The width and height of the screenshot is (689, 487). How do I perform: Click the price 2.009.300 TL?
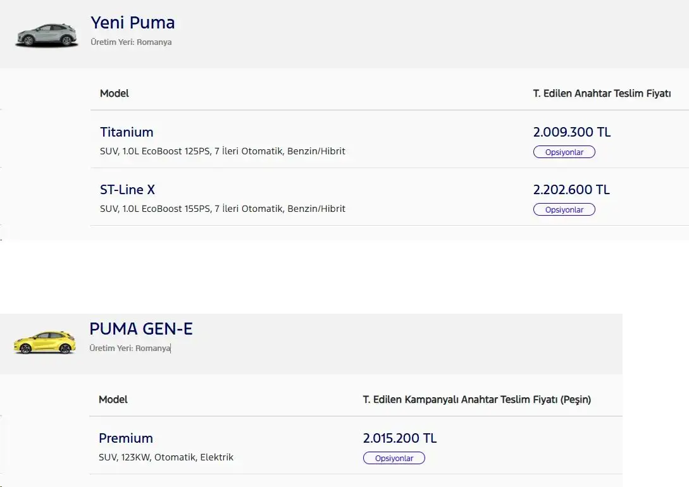click(x=572, y=132)
